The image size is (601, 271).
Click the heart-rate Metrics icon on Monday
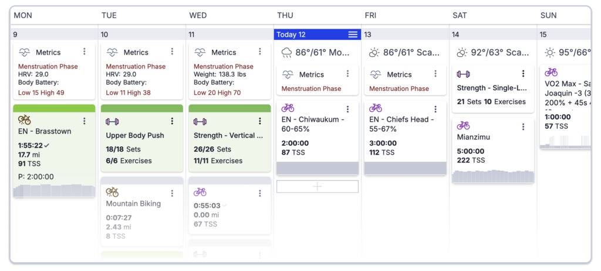(x=24, y=52)
